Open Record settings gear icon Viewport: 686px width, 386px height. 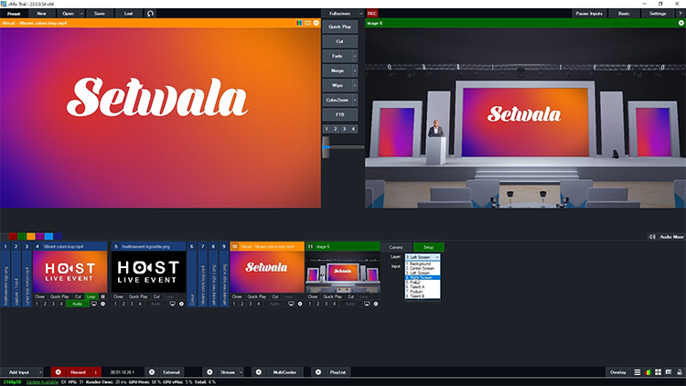click(58, 372)
